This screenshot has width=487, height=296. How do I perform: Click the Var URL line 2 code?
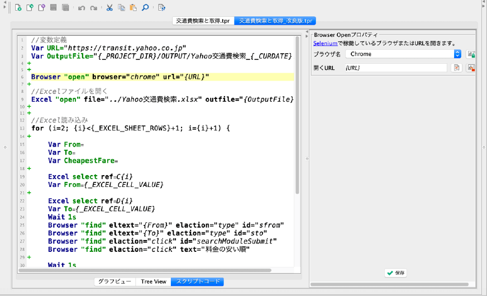tap(109, 48)
